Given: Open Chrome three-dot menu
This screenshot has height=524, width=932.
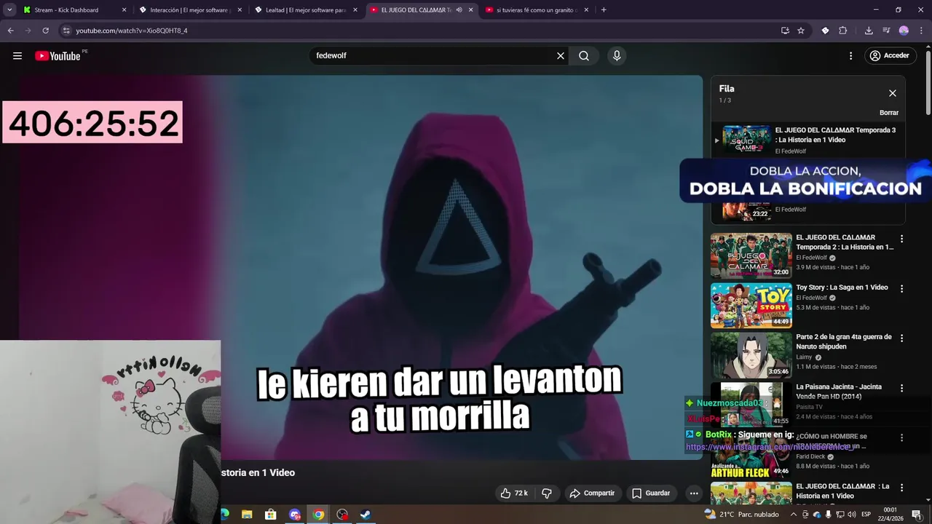Looking at the screenshot, I should 921,31.
